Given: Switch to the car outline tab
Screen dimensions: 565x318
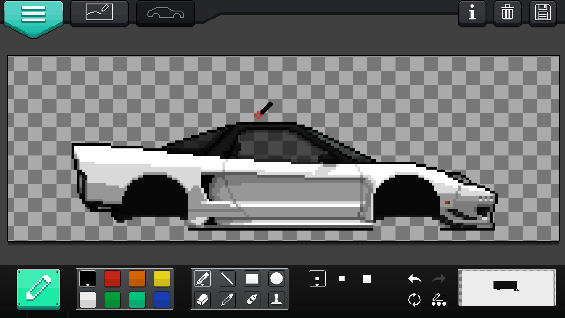Looking at the screenshot, I should pos(165,13).
